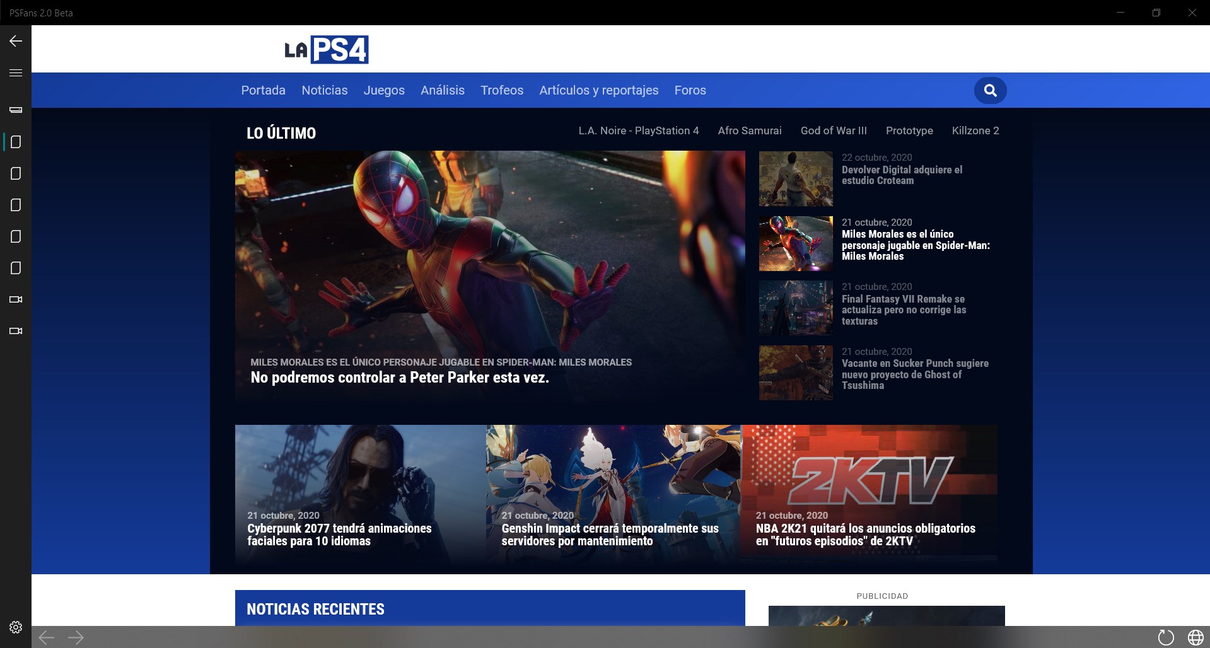1210x648 pixels.
Task: Open the Final Fantasy VII Remake headline
Action: [904, 310]
